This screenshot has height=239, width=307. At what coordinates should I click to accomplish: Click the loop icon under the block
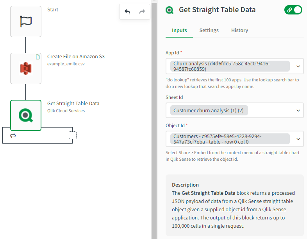tap(13, 135)
